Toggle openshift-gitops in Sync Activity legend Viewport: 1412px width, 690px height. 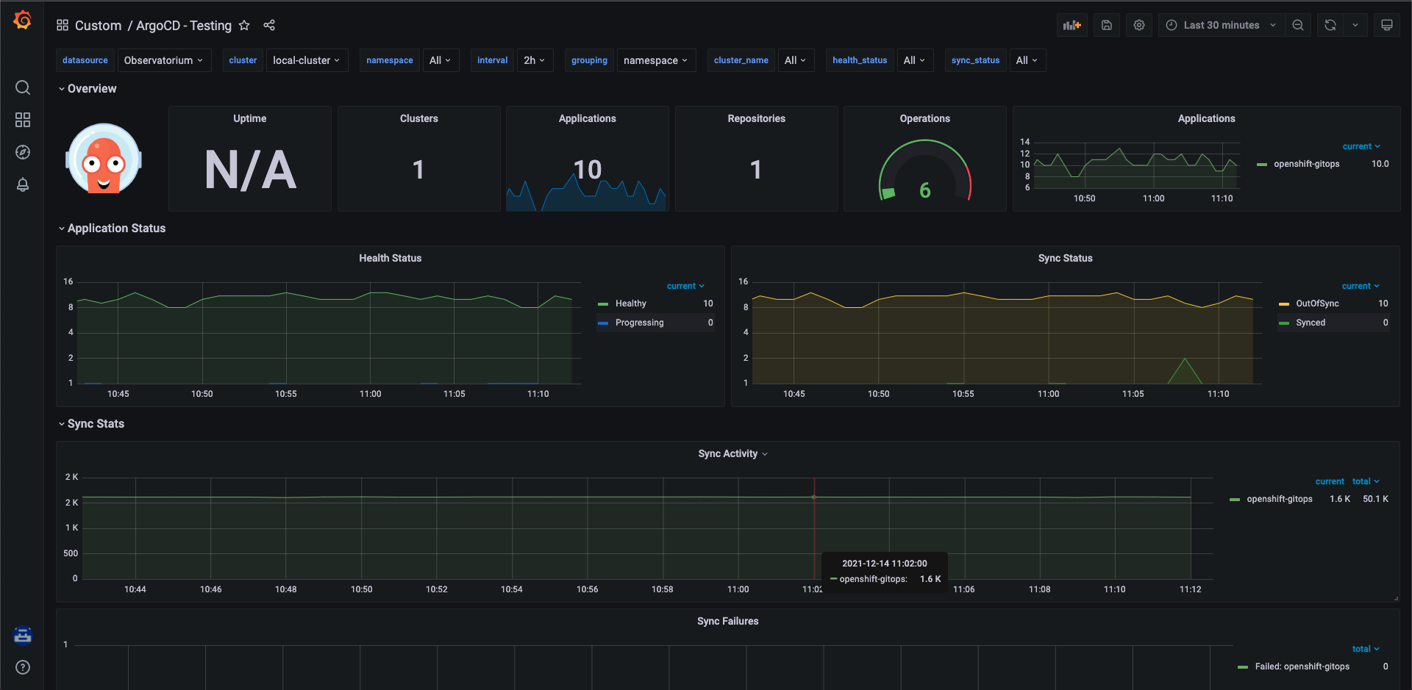tap(1279, 499)
